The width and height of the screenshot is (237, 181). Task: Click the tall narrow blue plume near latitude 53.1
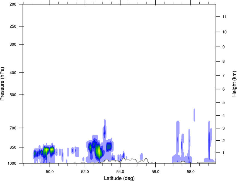105,131
